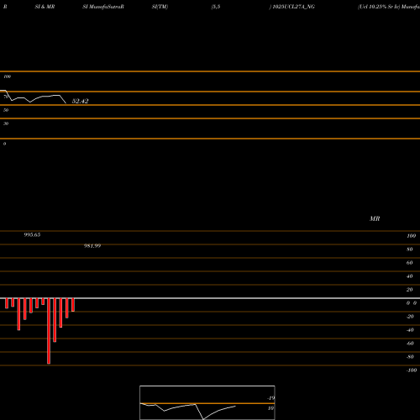Click the 100 label on the MR axis

point(411,236)
